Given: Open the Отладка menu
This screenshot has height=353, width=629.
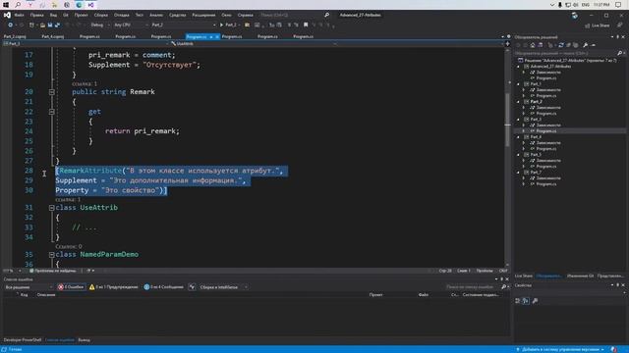Looking at the screenshot, I should pos(122,15).
